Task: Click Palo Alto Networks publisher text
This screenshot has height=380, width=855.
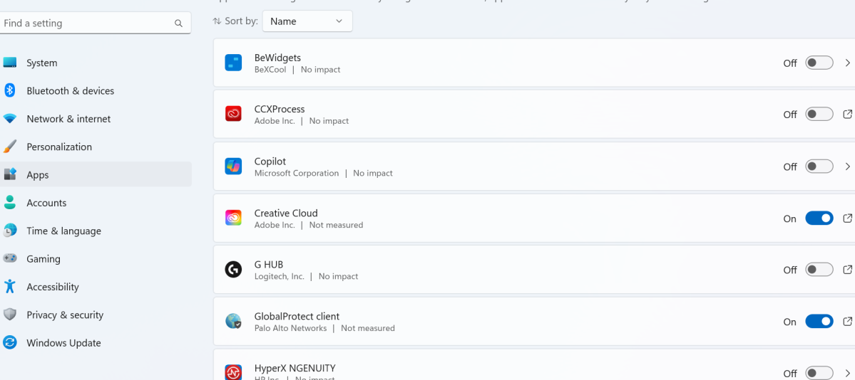Action: click(290, 328)
